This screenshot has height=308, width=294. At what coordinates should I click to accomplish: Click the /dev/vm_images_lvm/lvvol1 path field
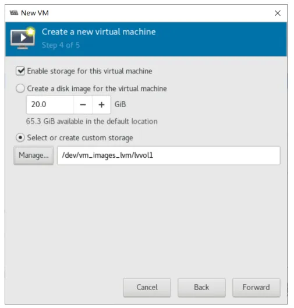tap(168, 155)
